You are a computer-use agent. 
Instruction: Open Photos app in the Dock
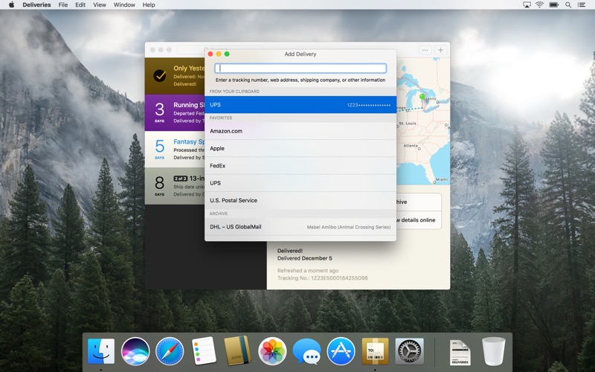click(272, 351)
